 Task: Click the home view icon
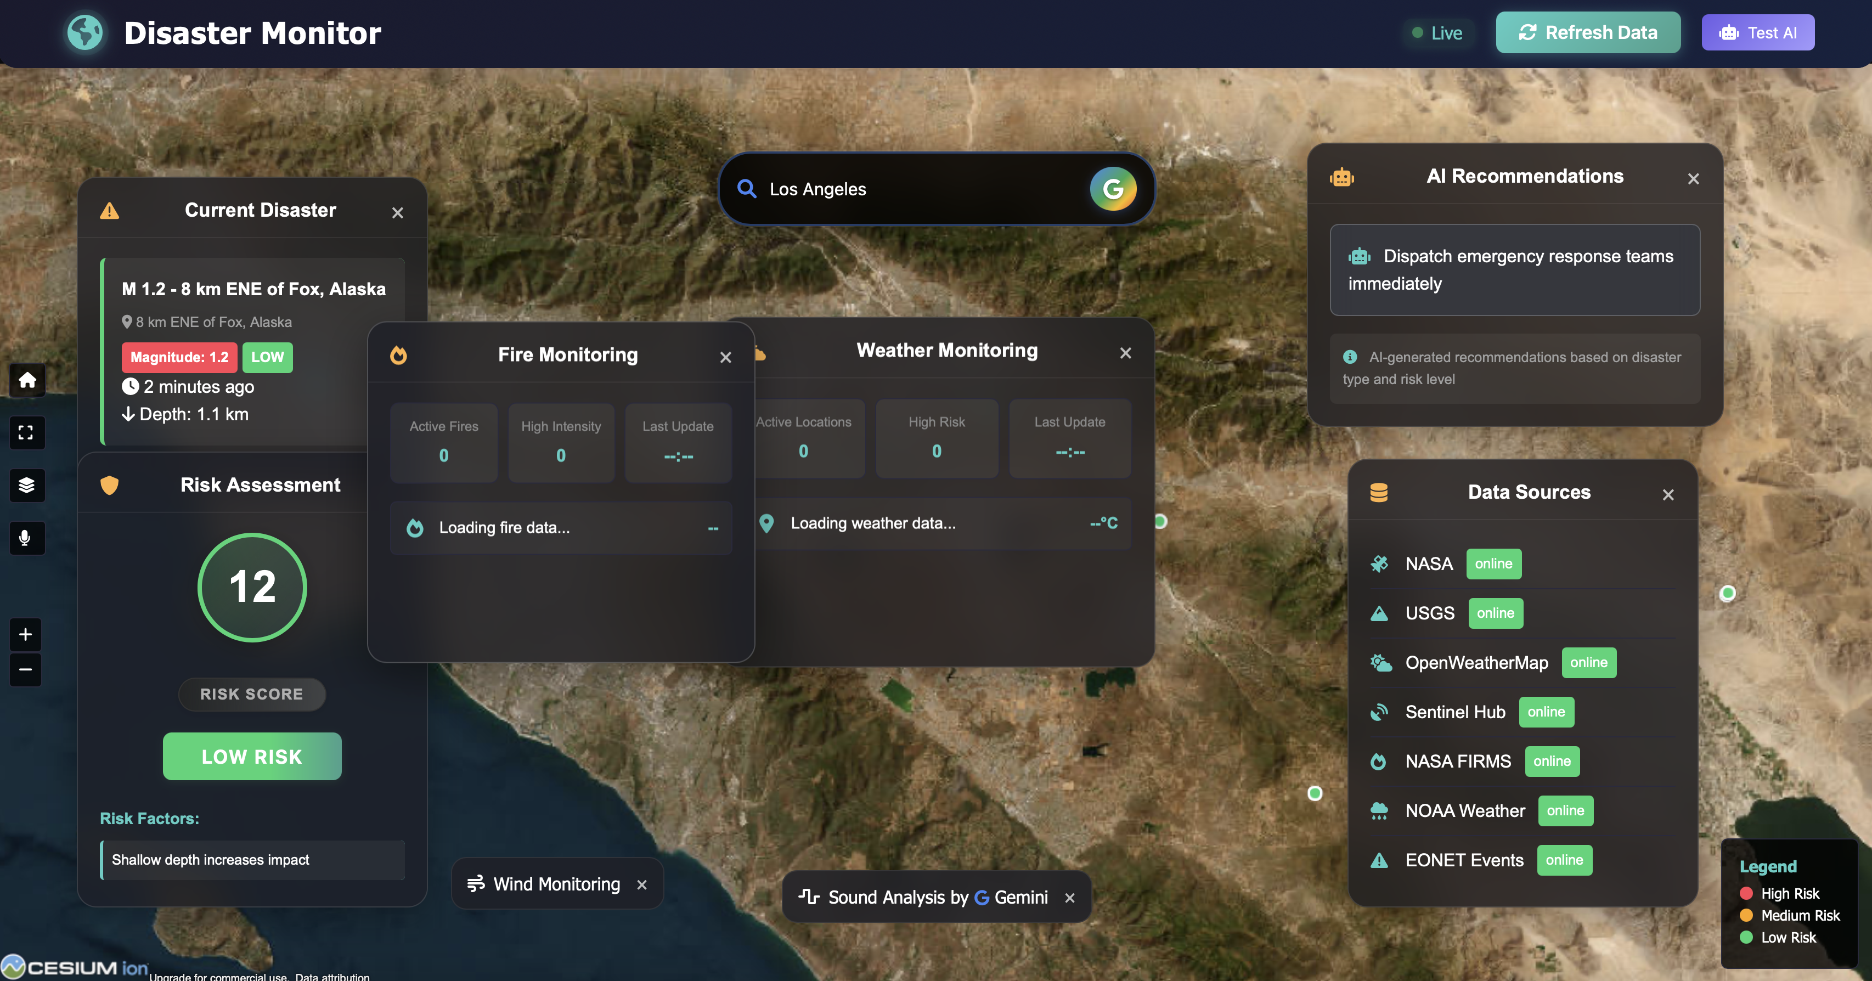(x=27, y=380)
